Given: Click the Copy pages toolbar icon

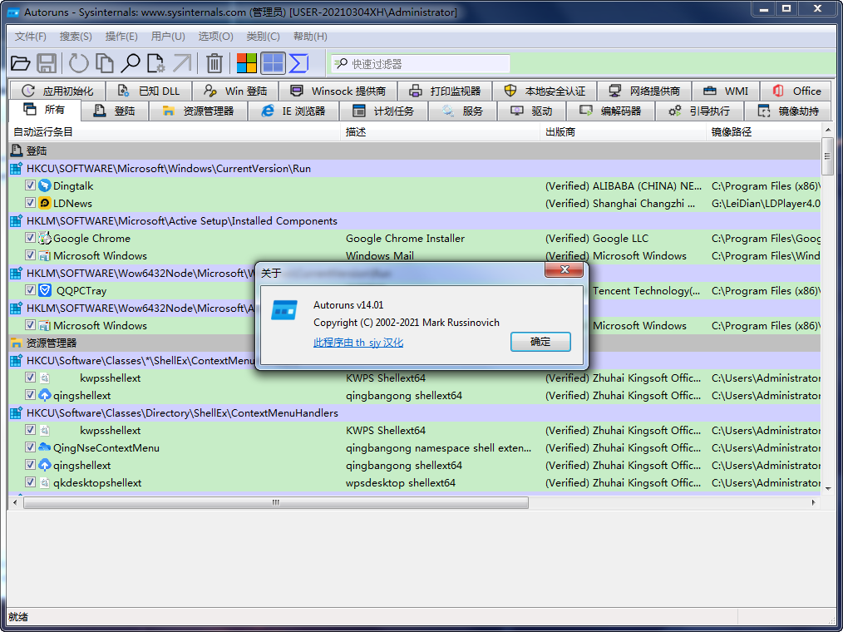Looking at the screenshot, I should click(104, 63).
